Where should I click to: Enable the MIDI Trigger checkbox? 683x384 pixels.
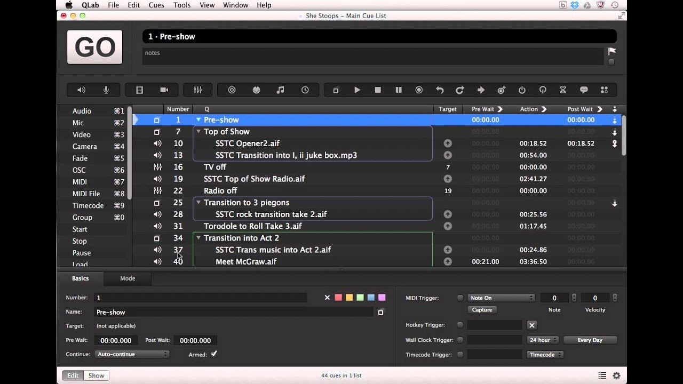click(x=460, y=298)
